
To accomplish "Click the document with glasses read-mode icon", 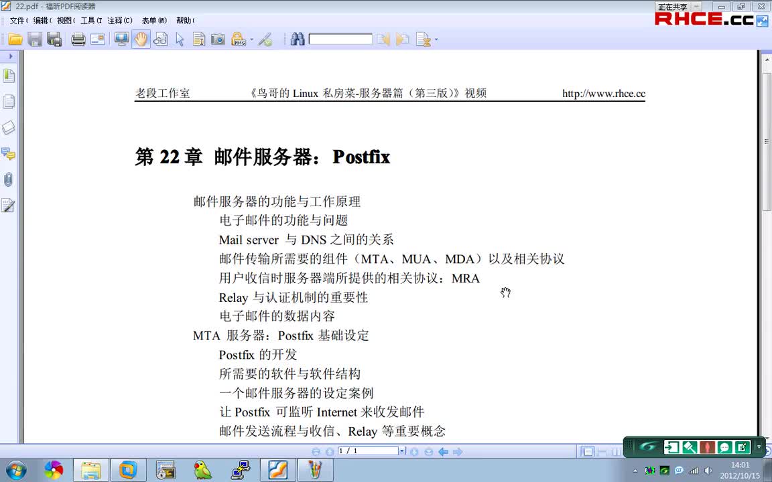I will pos(161,39).
